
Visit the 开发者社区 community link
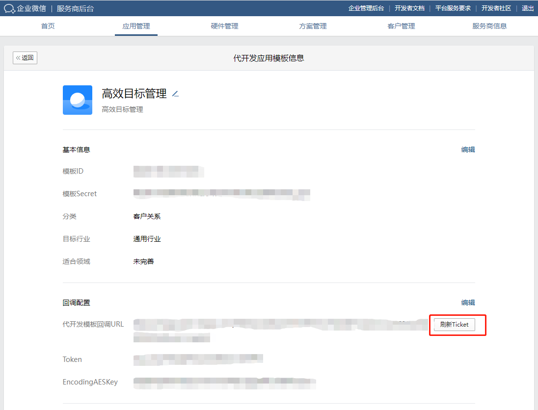click(x=495, y=8)
